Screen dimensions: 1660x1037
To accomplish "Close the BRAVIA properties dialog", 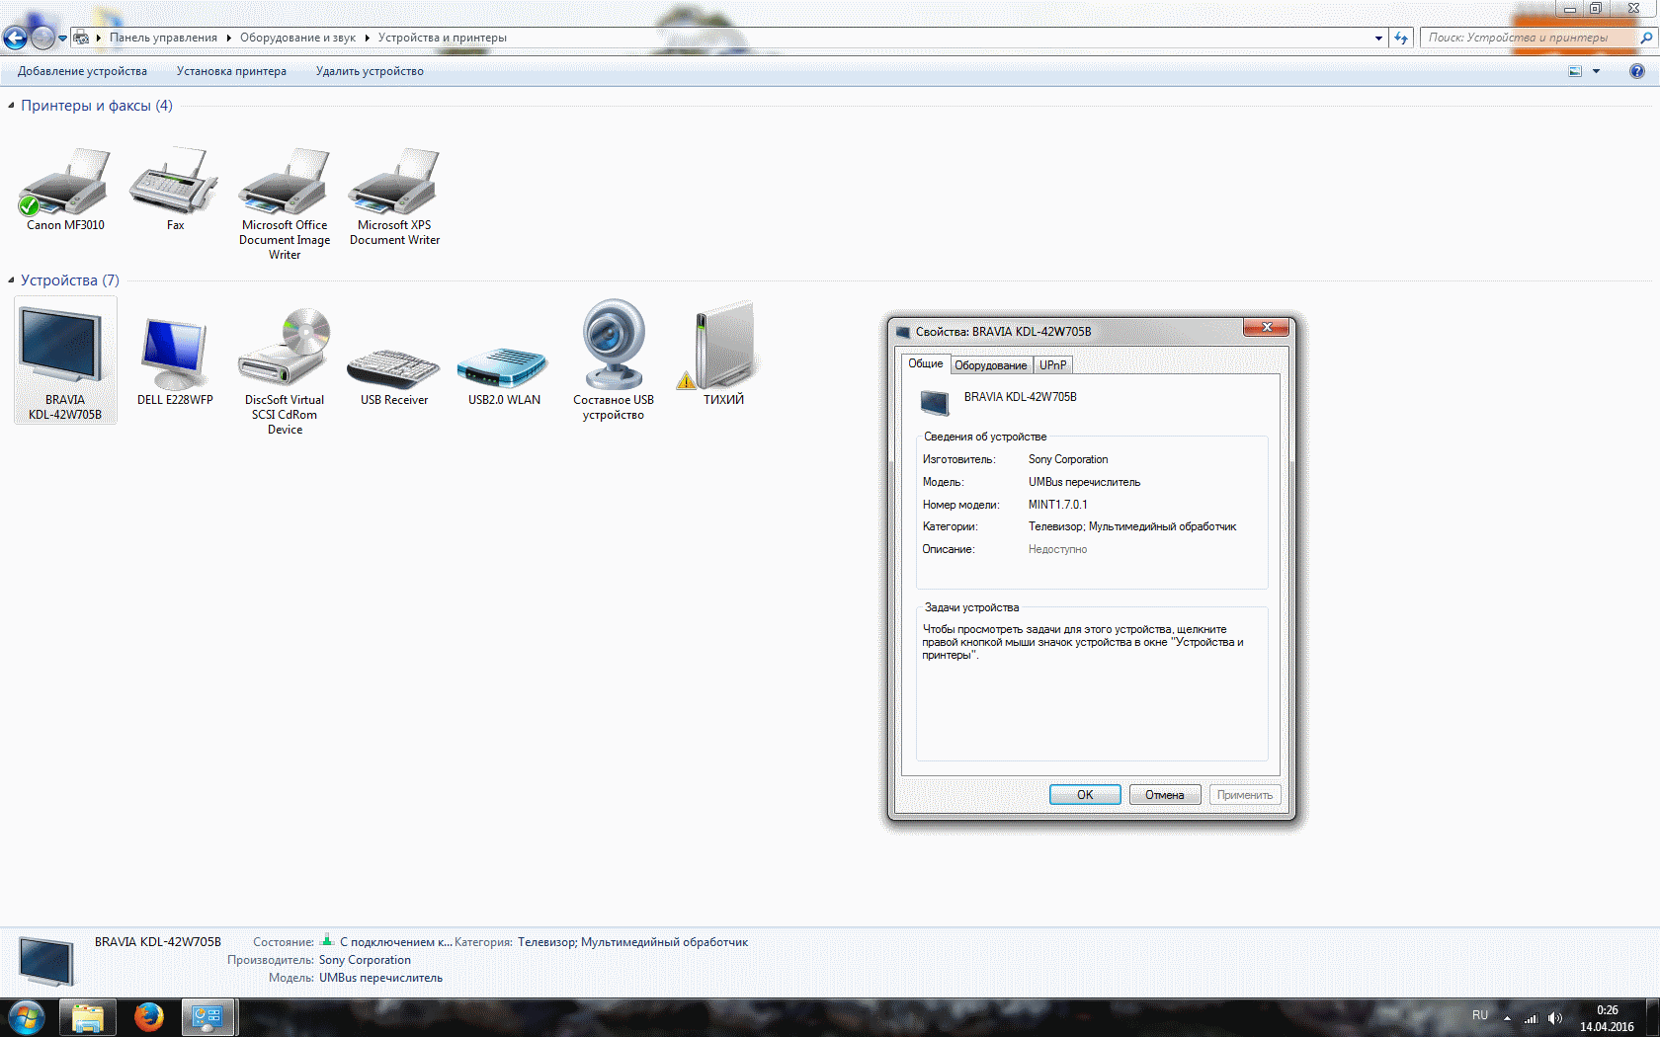I will click(1266, 327).
